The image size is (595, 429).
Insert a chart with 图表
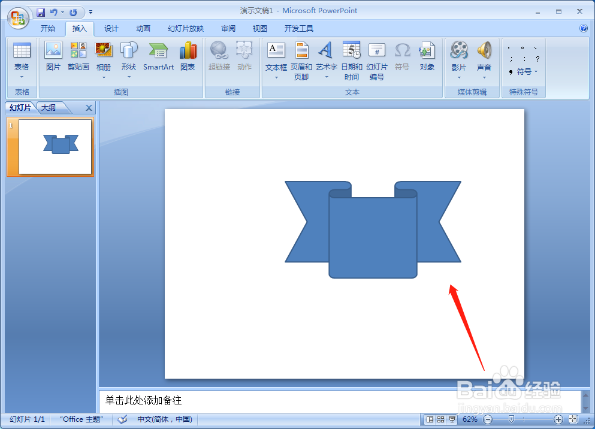point(188,56)
